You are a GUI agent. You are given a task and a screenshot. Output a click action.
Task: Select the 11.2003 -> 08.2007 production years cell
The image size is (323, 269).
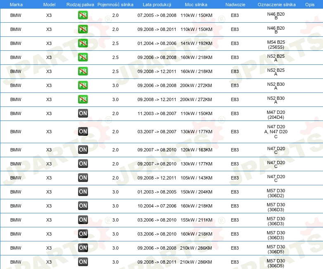click(x=157, y=113)
